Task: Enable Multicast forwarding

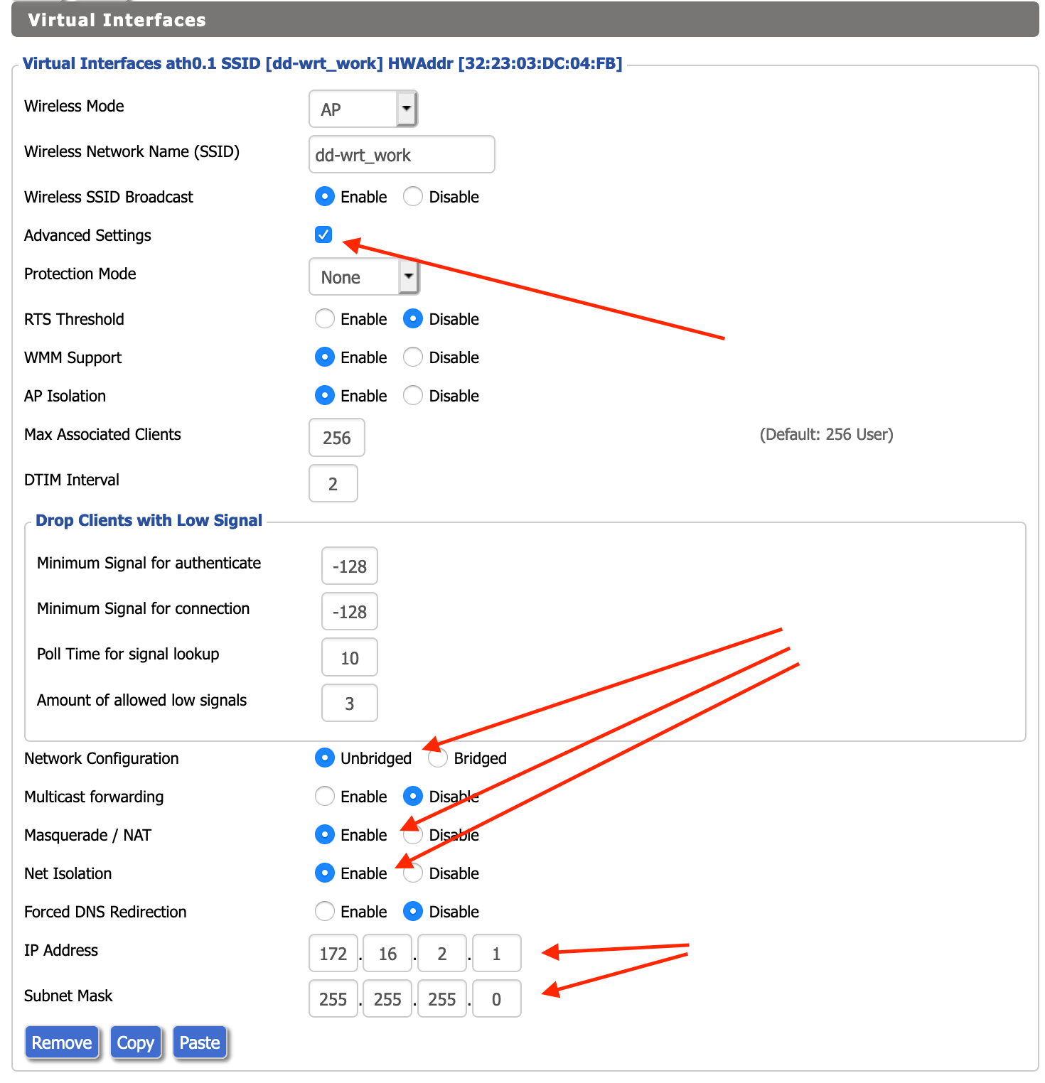Action: [324, 796]
